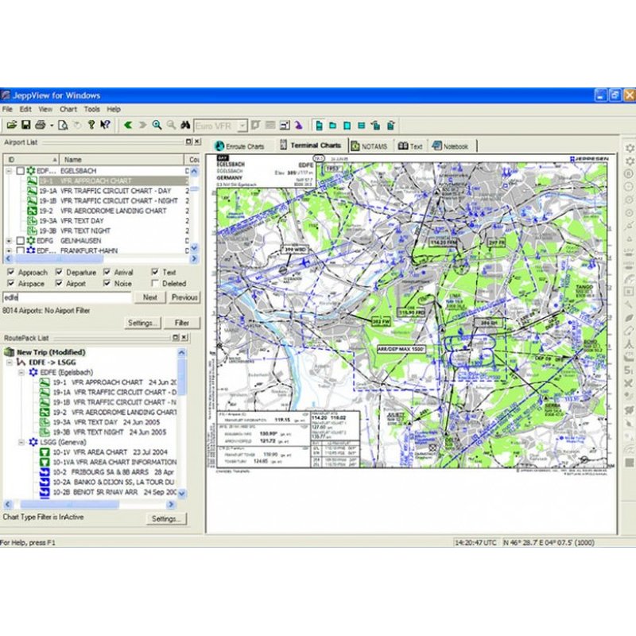
Task: Open the print options dropdown arrow
Action: pyautogui.click(x=52, y=126)
